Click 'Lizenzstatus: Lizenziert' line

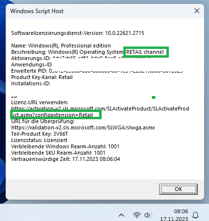(x=39, y=140)
